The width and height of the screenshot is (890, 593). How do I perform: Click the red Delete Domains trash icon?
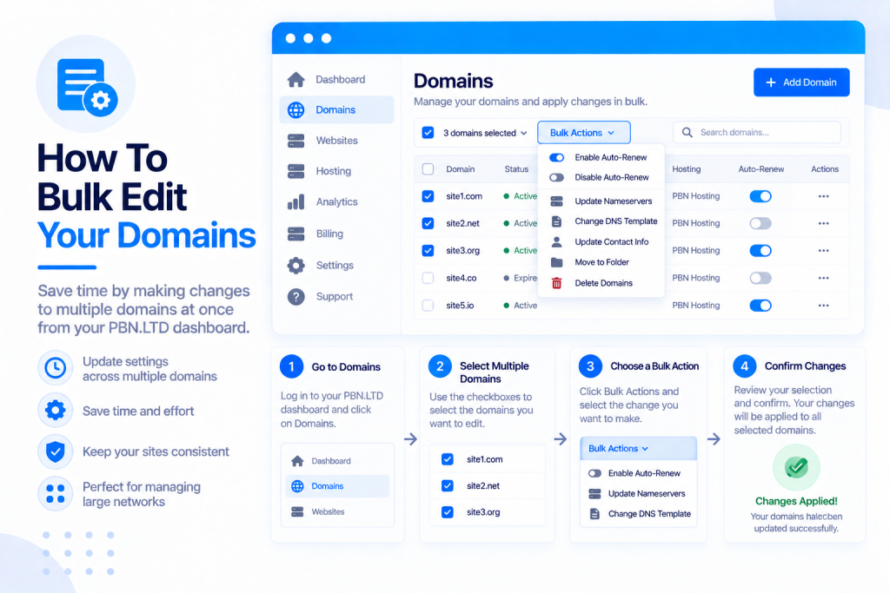(x=557, y=283)
